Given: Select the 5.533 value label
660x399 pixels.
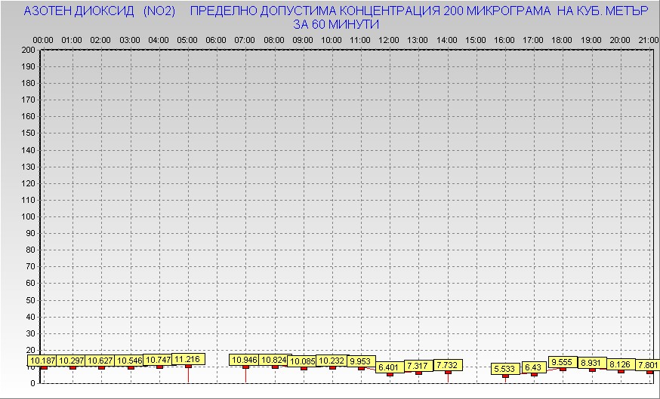Looking at the screenshot, I should point(504,369).
